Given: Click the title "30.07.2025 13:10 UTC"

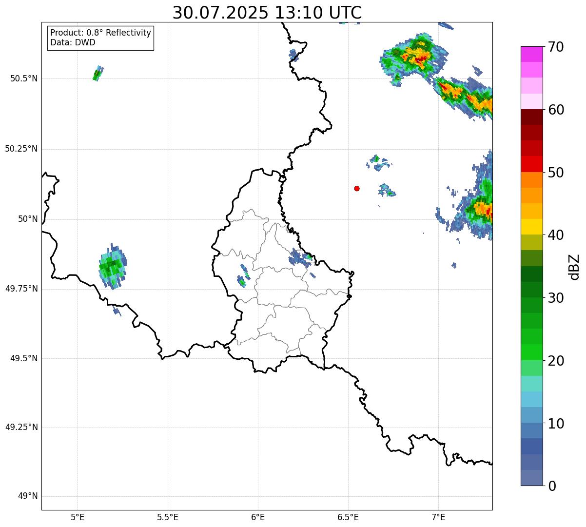Looking at the screenshot, I should (267, 13).
